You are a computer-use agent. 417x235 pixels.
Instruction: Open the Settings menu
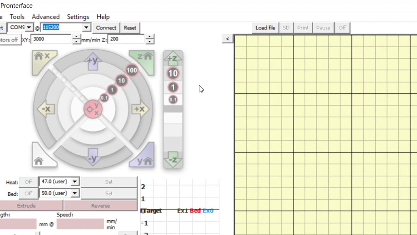pos(78,17)
